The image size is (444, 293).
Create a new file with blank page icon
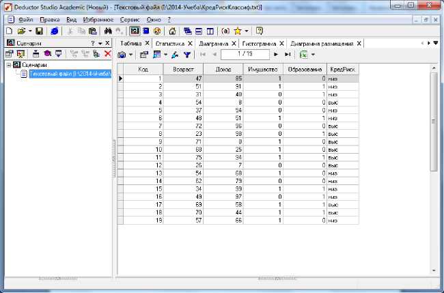click(x=10, y=31)
